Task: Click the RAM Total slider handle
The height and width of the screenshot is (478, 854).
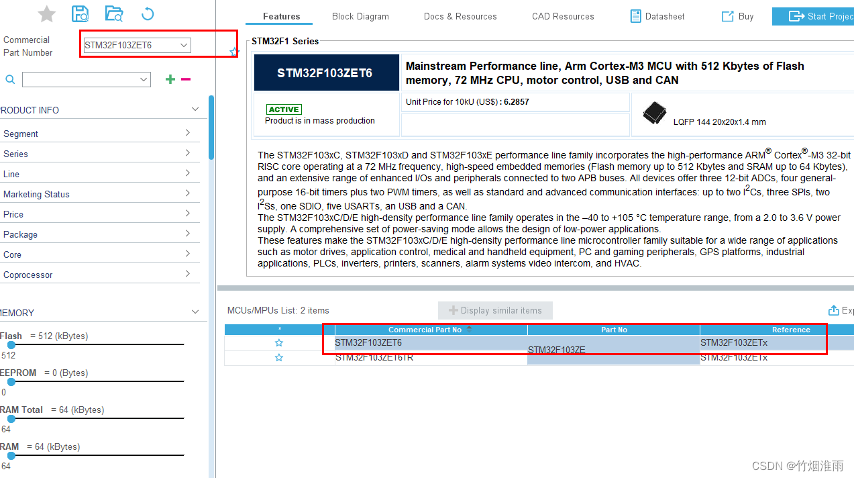Action: pos(11,418)
